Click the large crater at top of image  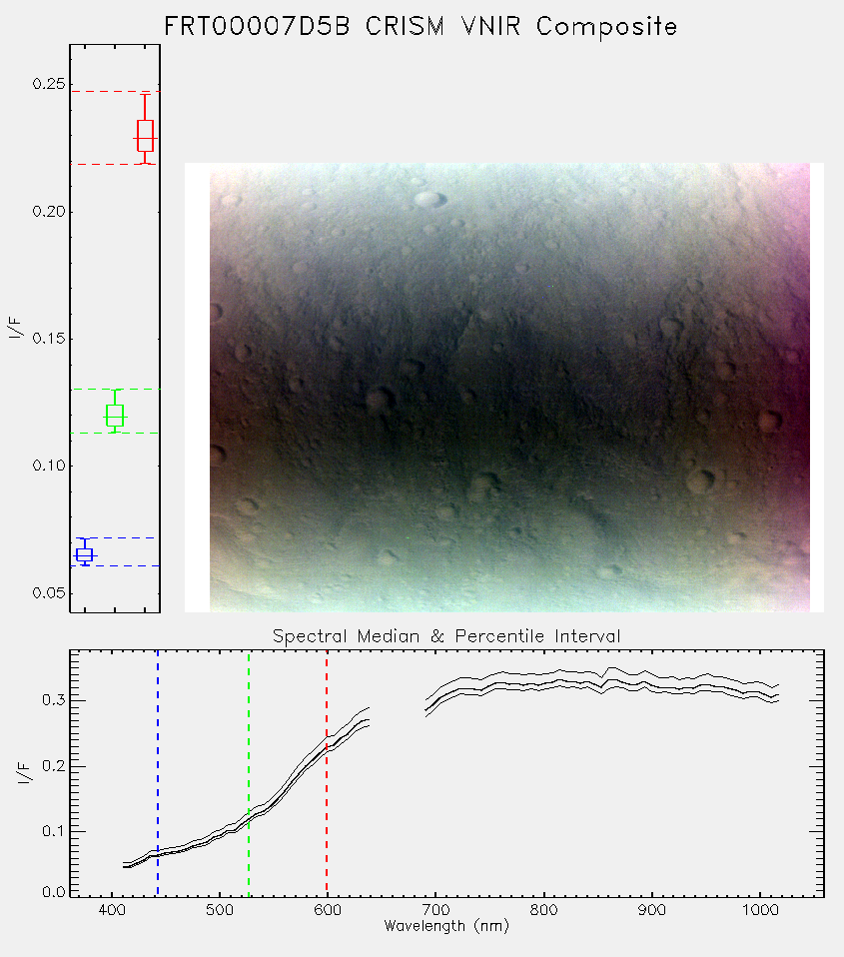[429, 199]
